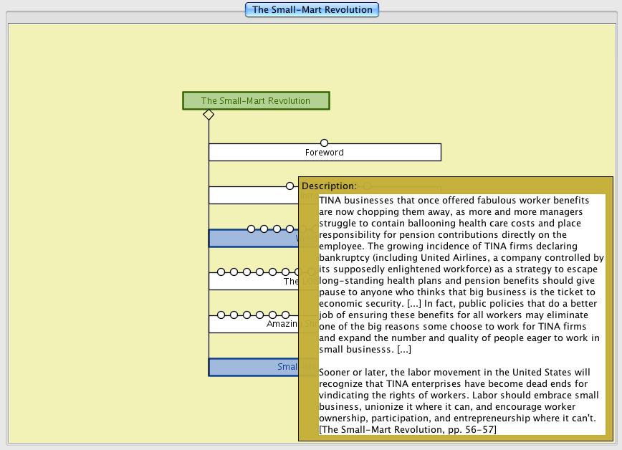Click the circle marker above the Foreword node
Screen dimensions: 622x450
pyautogui.click(x=324, y=143)
